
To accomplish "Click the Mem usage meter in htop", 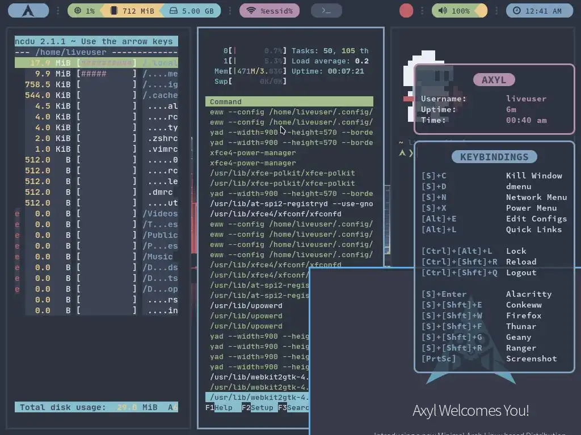I will tap(250, 71).
